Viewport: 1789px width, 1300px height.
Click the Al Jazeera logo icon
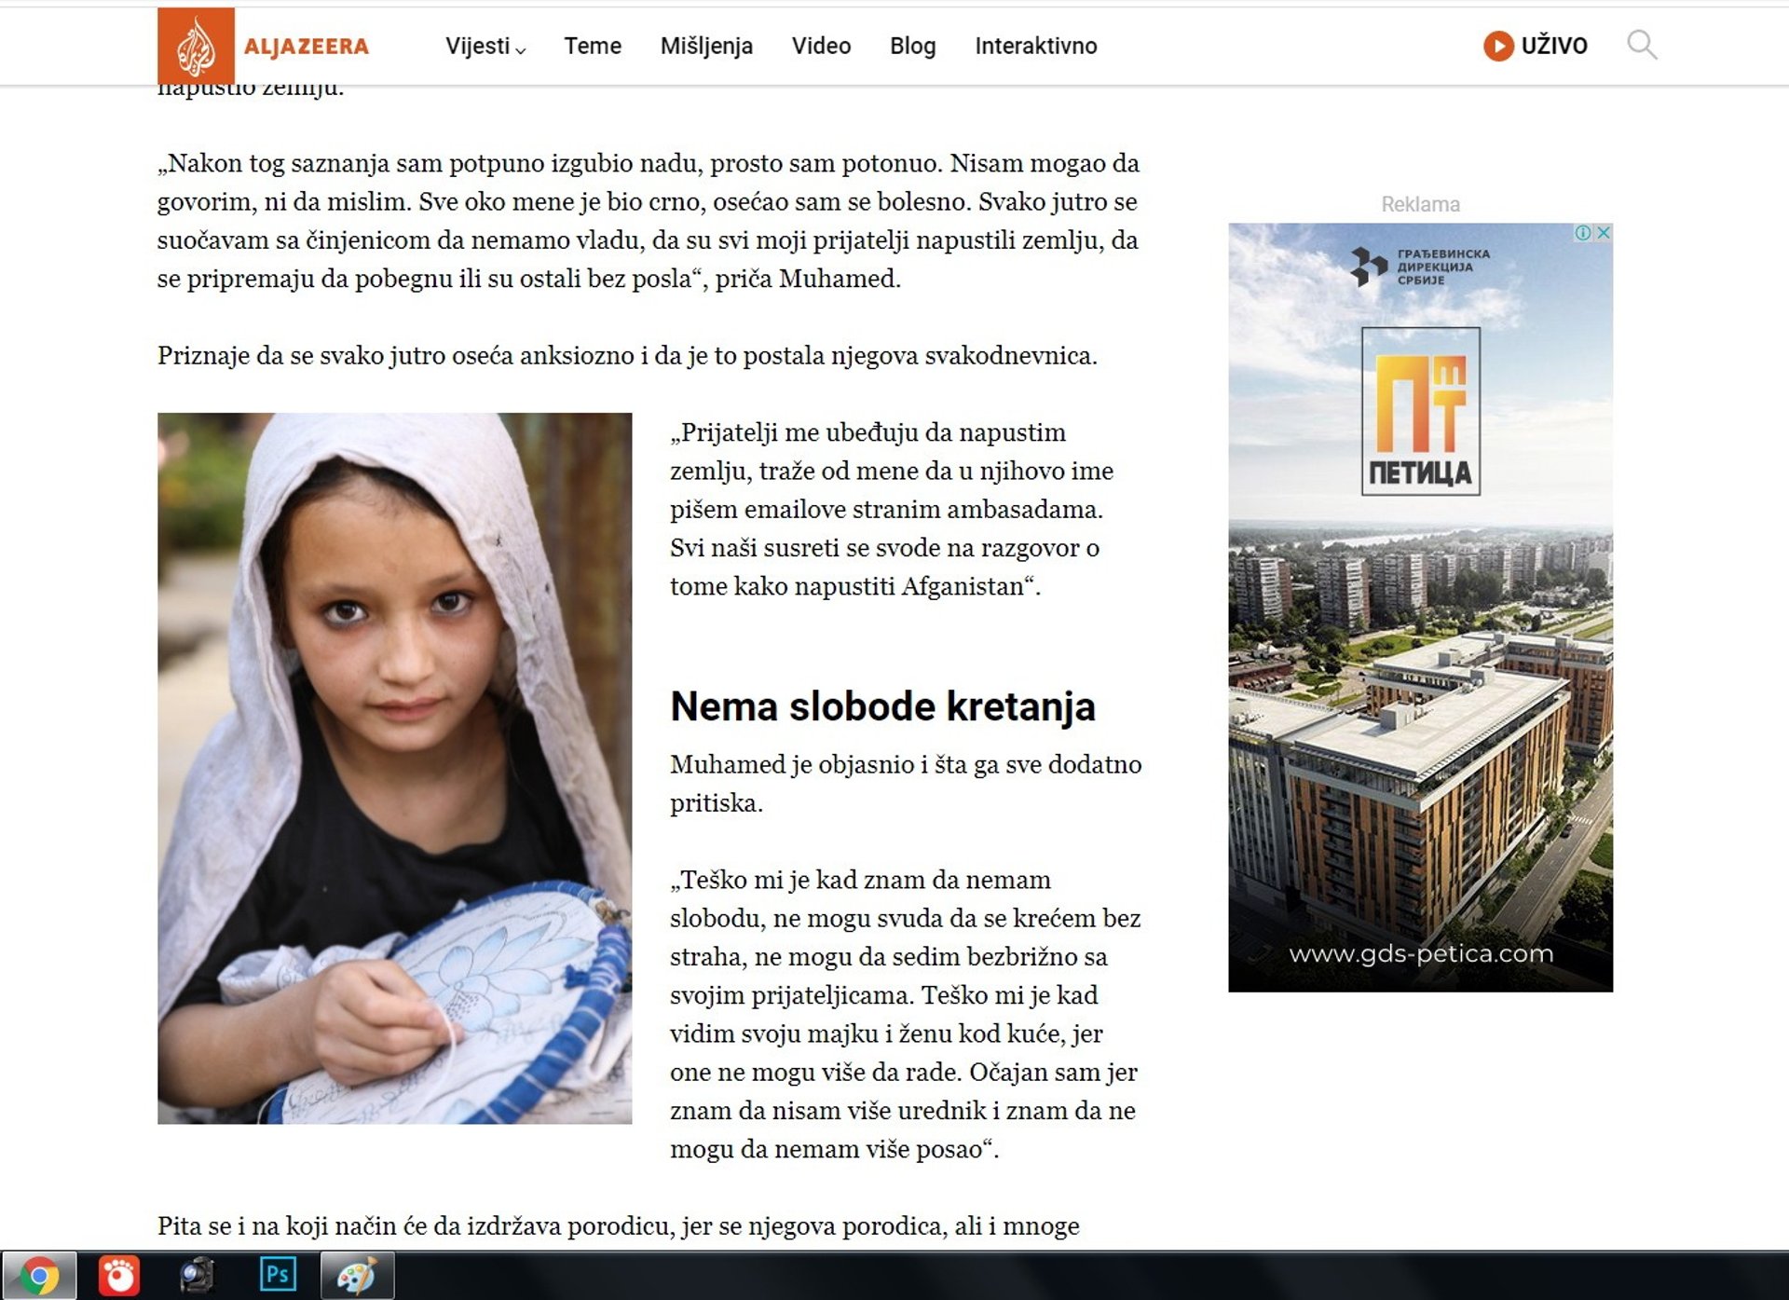pos(196,46)
